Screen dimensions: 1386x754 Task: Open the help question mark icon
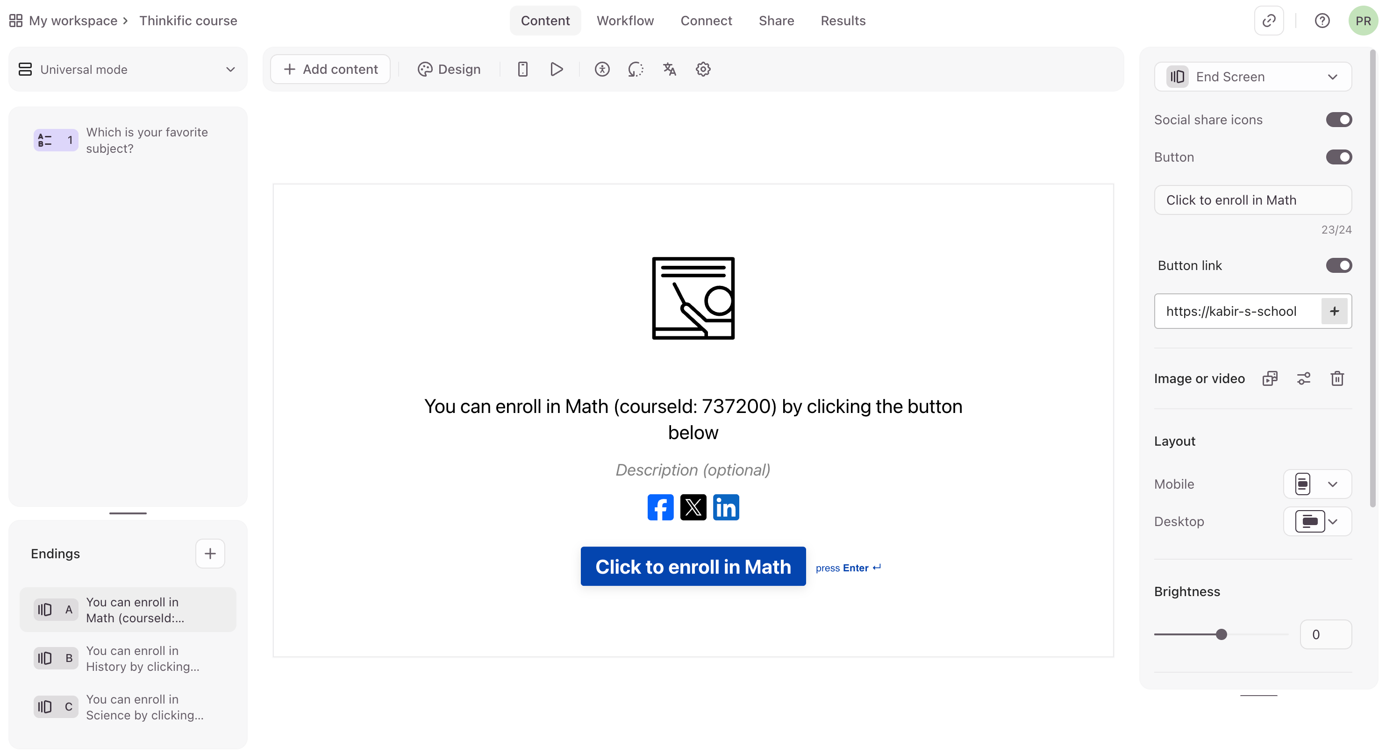(x=1322, y=21)
